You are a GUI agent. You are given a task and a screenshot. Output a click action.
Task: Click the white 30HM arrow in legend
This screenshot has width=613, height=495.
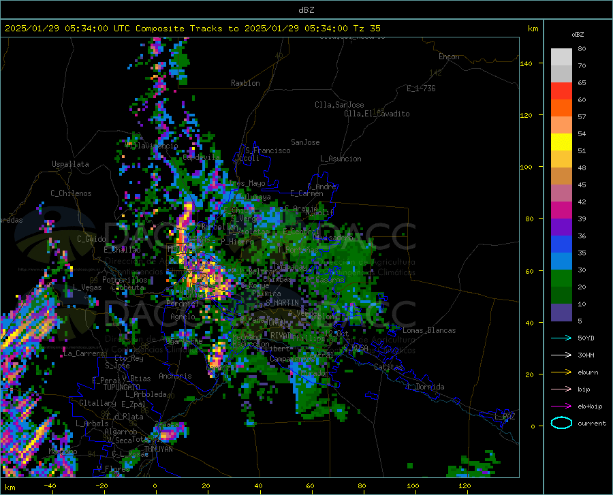tap(561, 355)
